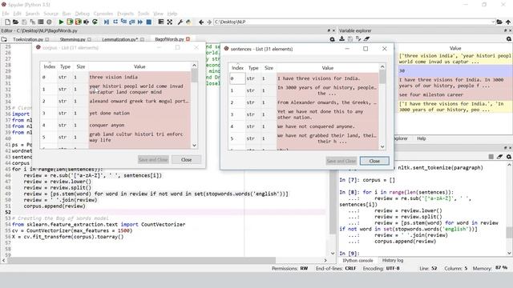Switch to the Lemmatization.py editor tab

tap(119, 39)
